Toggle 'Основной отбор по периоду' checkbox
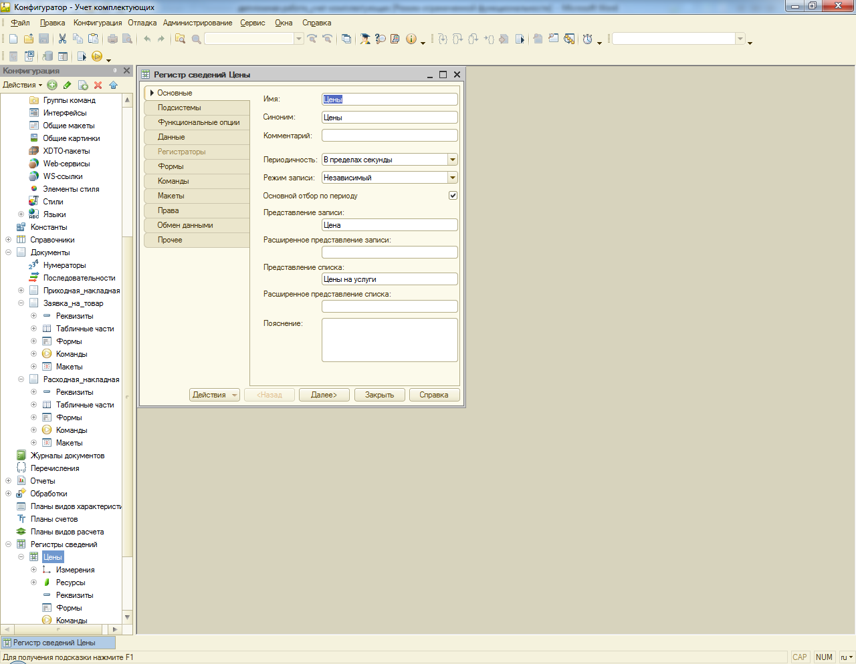 [x=453, y=196]
